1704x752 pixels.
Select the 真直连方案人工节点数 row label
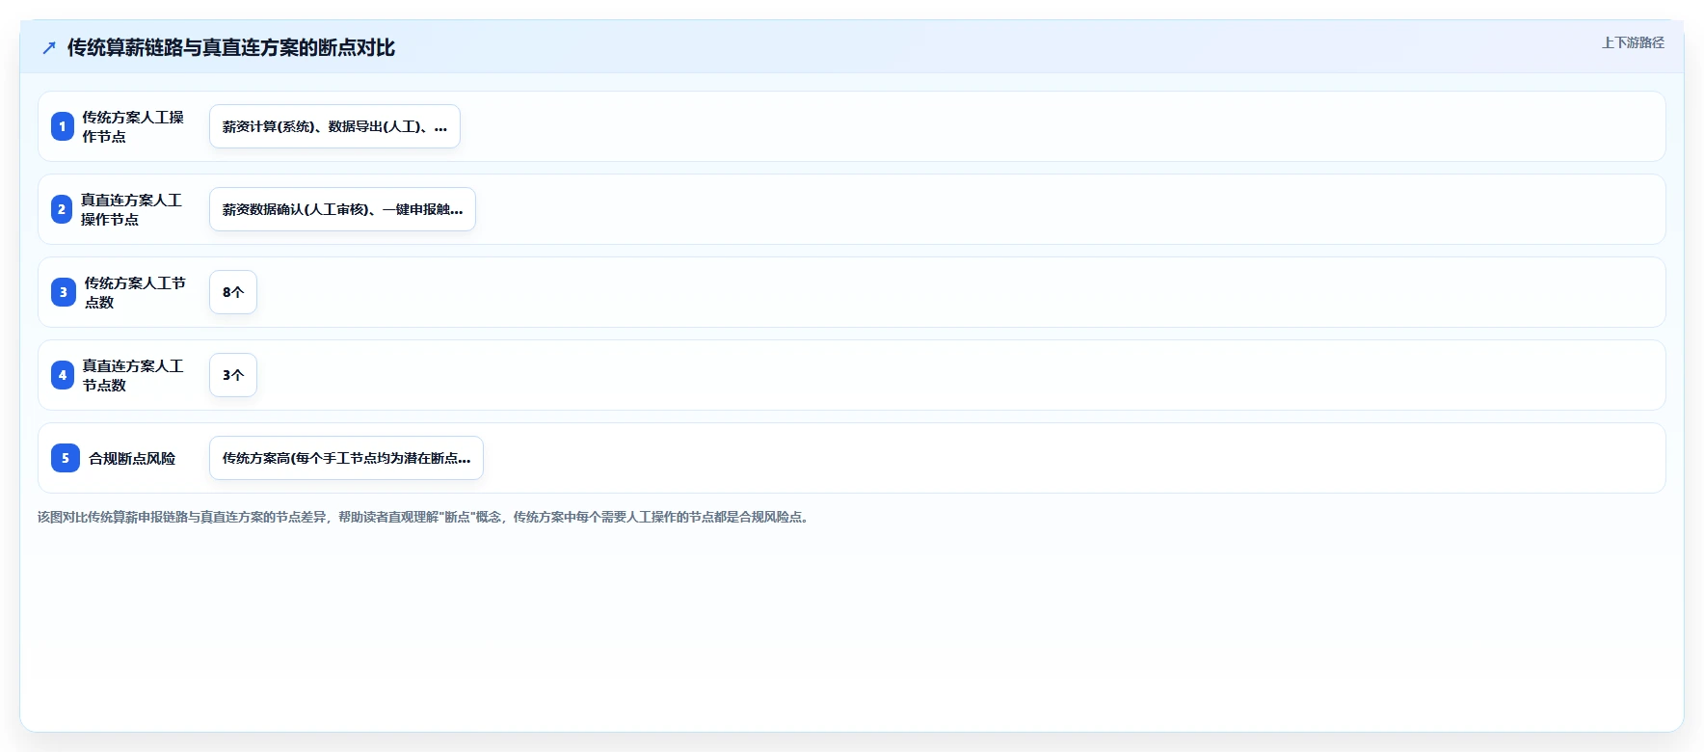[133, 375]
